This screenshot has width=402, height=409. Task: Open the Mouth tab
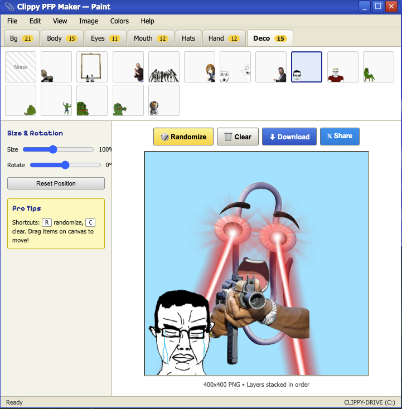[x=151, y=38]
